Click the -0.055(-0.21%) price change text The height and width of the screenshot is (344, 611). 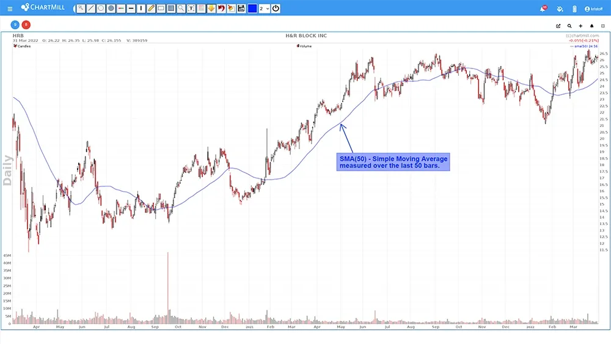coord(584,40)
